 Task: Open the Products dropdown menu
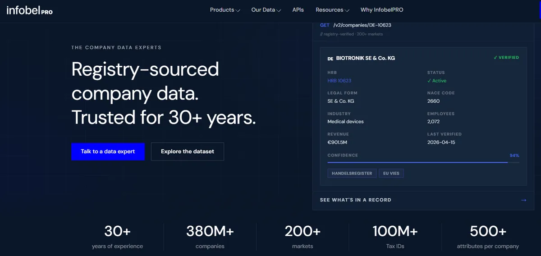pos(225,10)
